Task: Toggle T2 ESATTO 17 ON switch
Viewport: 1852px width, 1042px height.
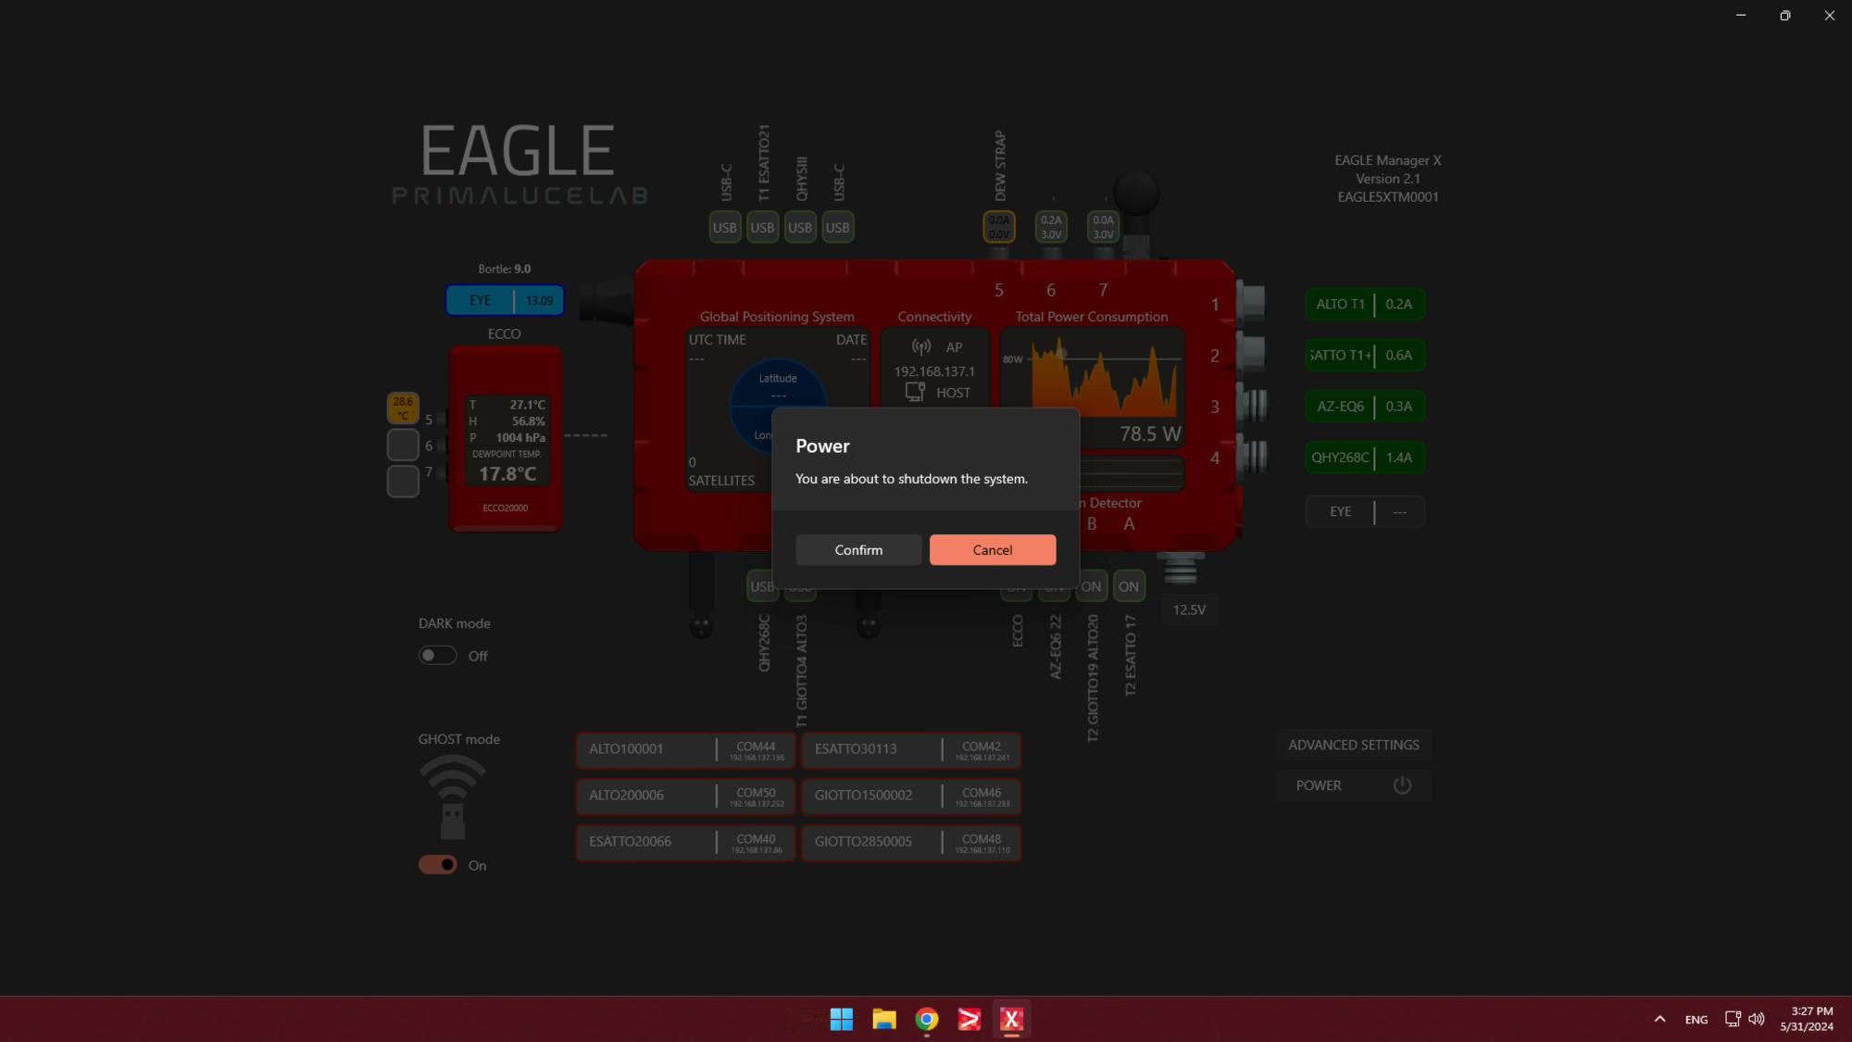Action: tap(1129, 586)
